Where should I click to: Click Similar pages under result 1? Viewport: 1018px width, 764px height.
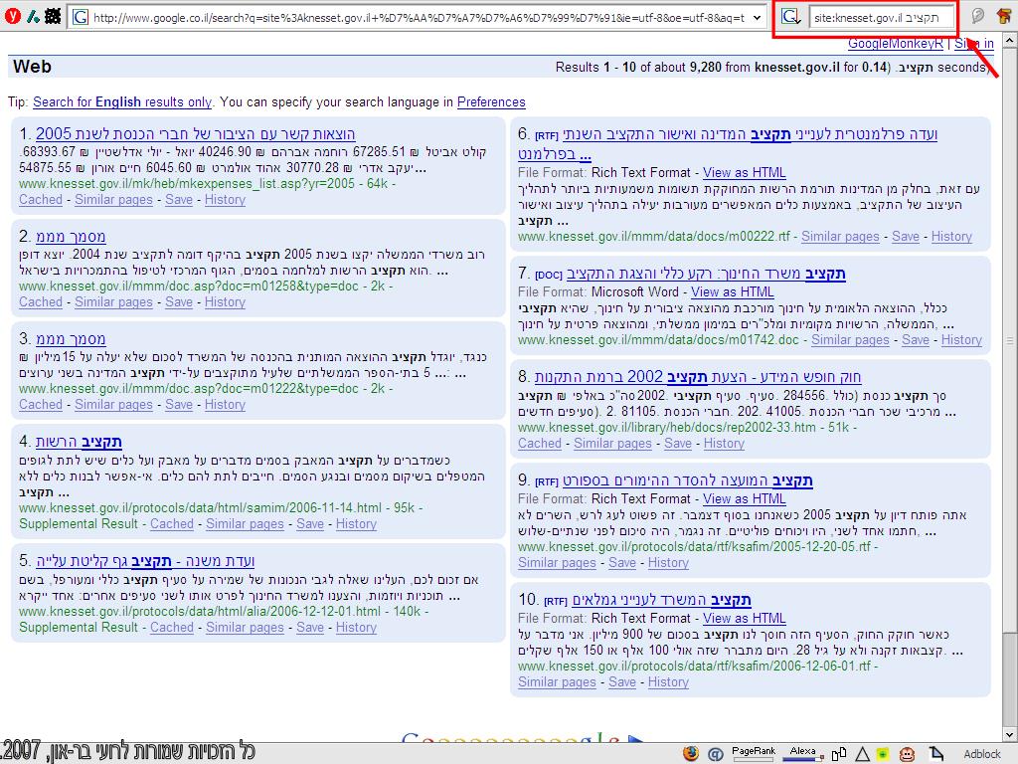tap(113, 199)
